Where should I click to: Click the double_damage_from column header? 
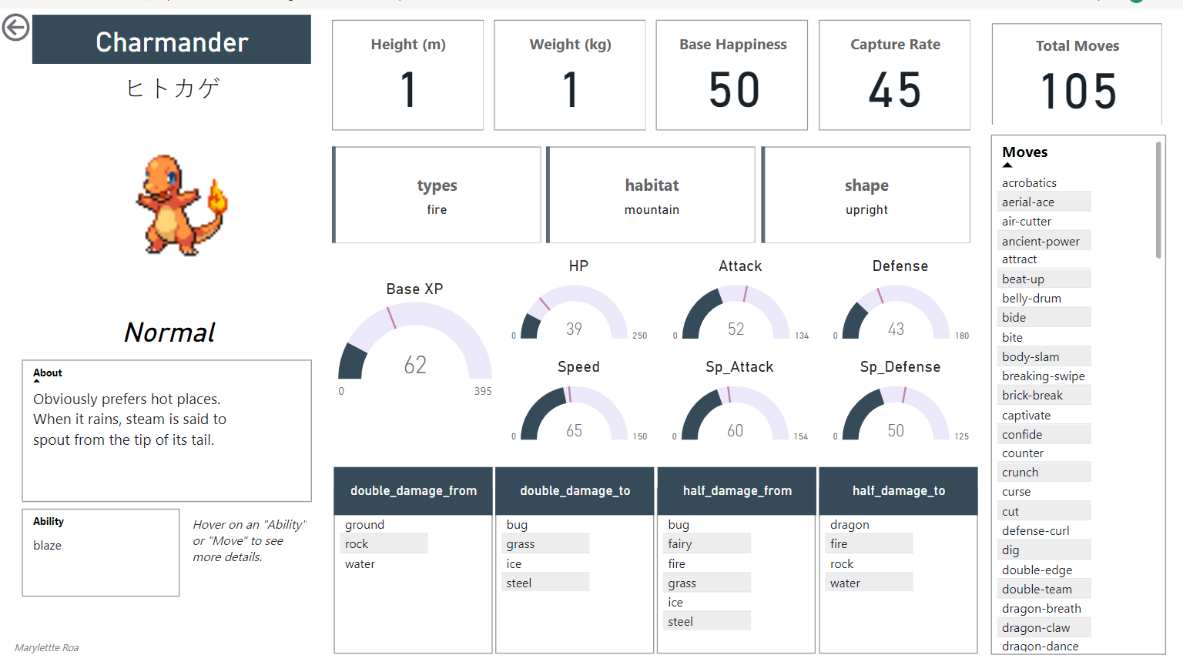point(413,491)
